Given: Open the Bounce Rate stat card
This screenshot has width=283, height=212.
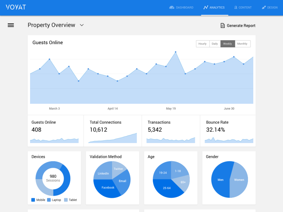Looking at the screenshot, I should pyautogui.click(x=228, y=131).
